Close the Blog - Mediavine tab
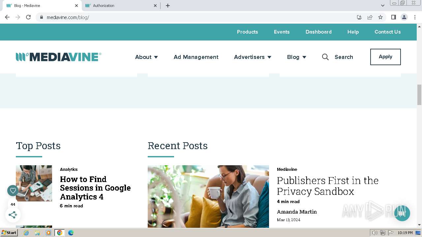Viewport: 422px width, 237px height. [x=76, y=6]
